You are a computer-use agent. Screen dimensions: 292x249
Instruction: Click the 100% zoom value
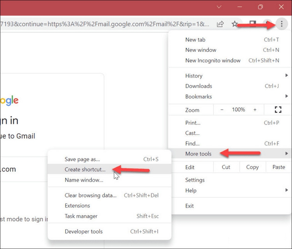click(x=238, y=109)
